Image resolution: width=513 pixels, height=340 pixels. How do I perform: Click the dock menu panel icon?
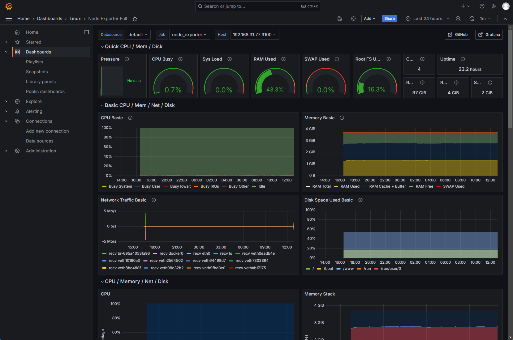tap(87, 32)
